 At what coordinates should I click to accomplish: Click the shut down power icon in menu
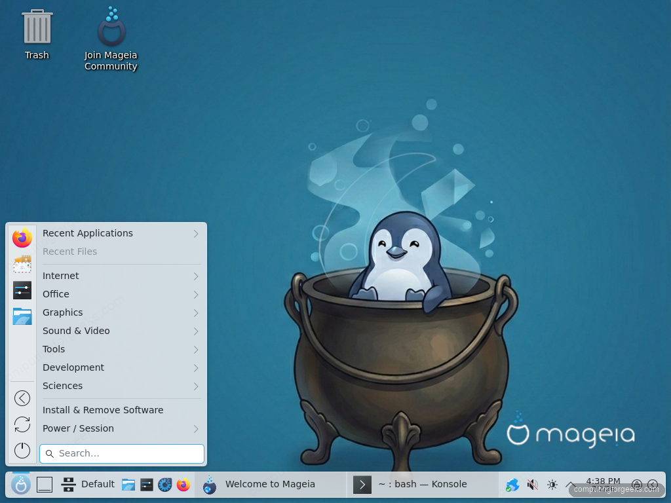(x=22, y=451)
